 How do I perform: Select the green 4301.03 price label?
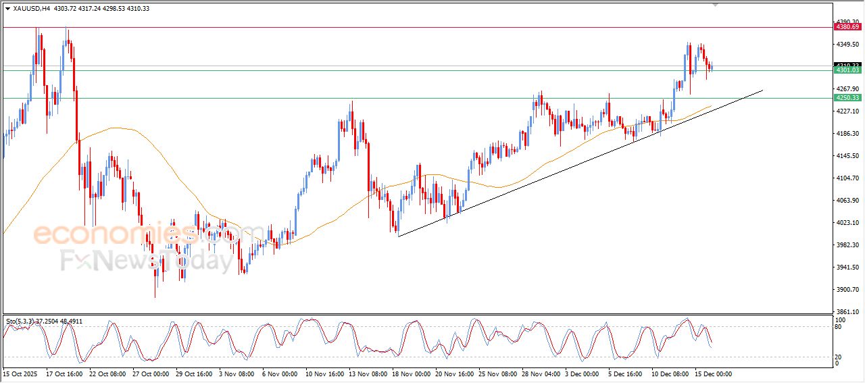click(847, 70)
